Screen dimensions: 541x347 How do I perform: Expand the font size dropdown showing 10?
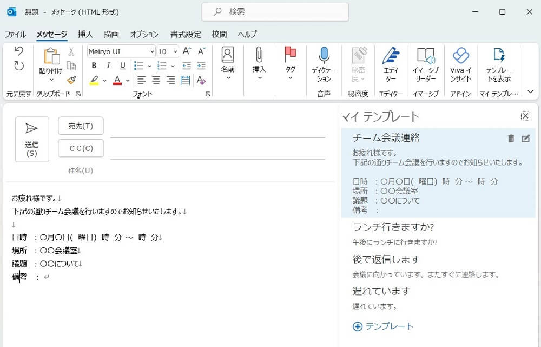click(175, 51)
